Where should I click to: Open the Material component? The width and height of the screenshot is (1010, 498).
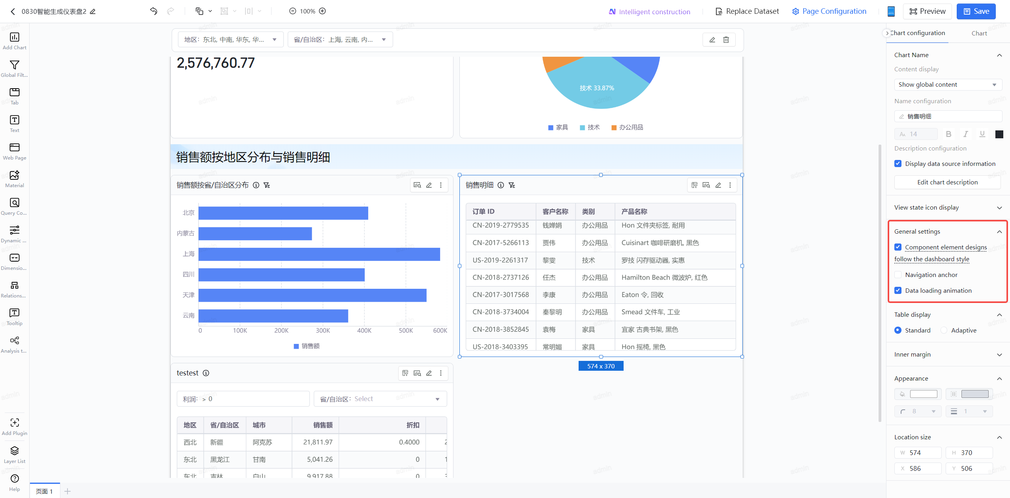tap(15, 179)
